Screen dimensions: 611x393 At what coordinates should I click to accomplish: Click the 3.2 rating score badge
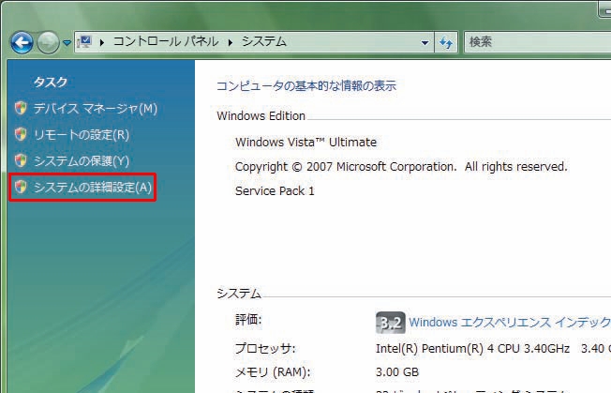(391, 323)
